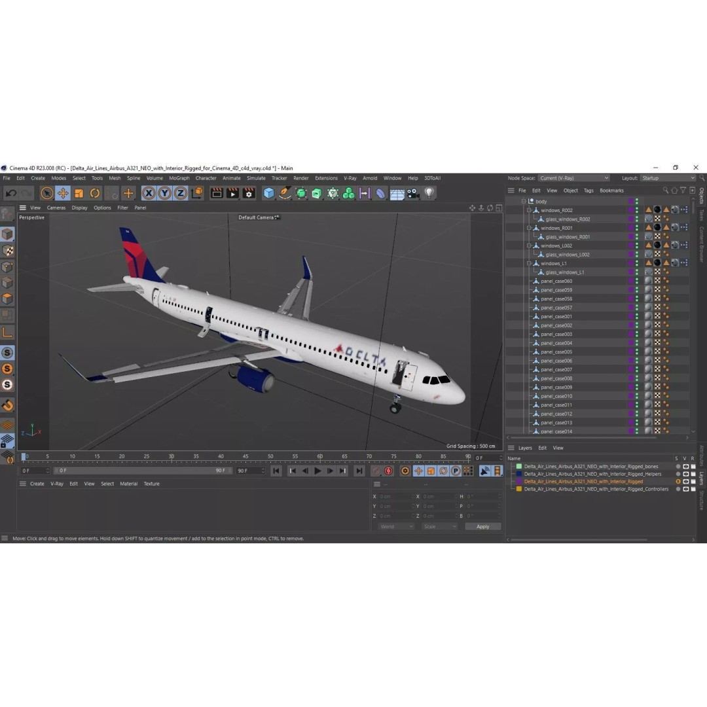Click the Undo arrow in the toolbar

(11, 193)
